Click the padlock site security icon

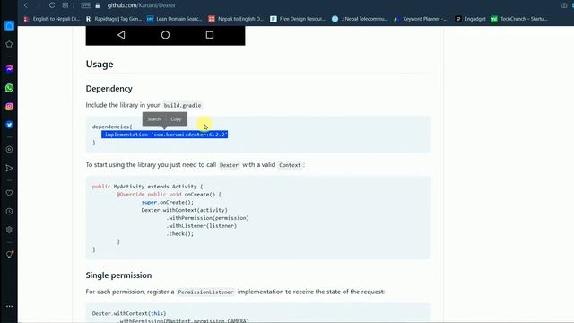click(98, 5)
